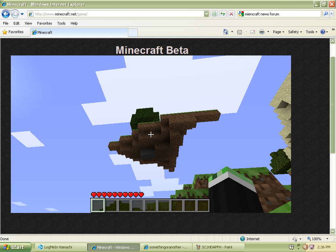Switch to Minecraft - Windows taskbar button
This screenshot has width=336, height=252.
coord(113,247)
